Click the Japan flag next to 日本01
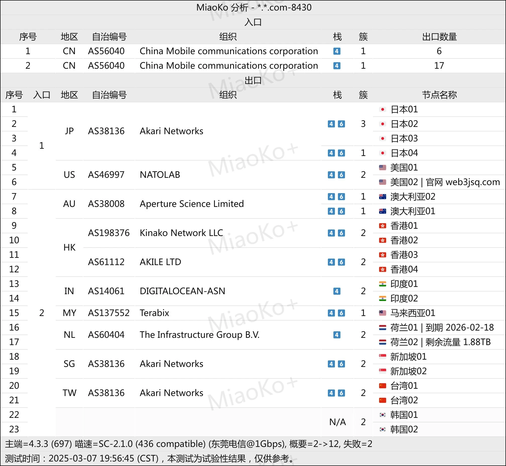 point(382,109)
